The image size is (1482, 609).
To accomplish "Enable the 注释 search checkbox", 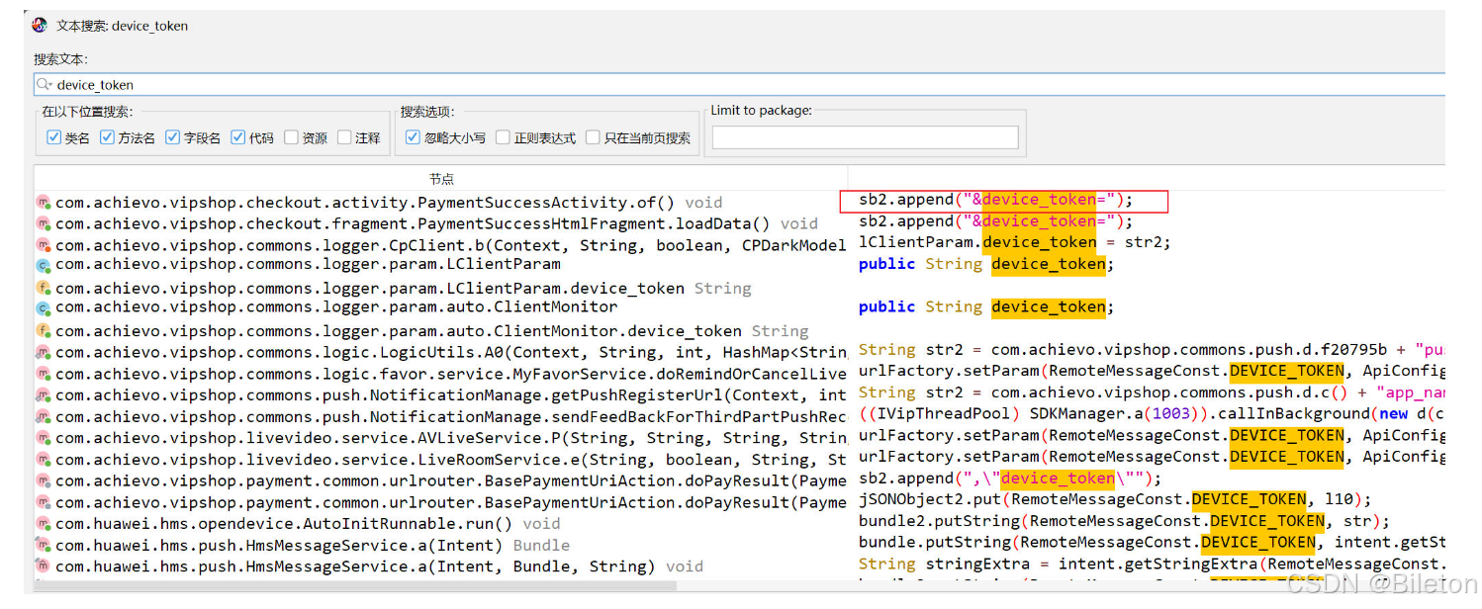I will (x=344, y=138).
